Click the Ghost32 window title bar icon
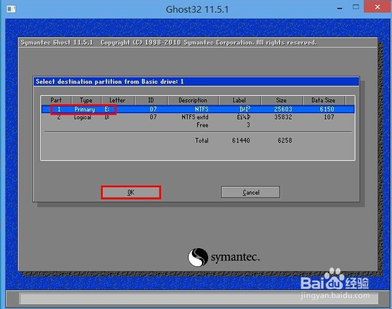 8,9
